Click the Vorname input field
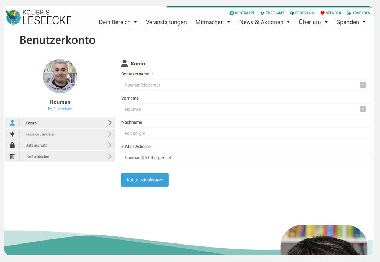 click(x=246, y=109)
